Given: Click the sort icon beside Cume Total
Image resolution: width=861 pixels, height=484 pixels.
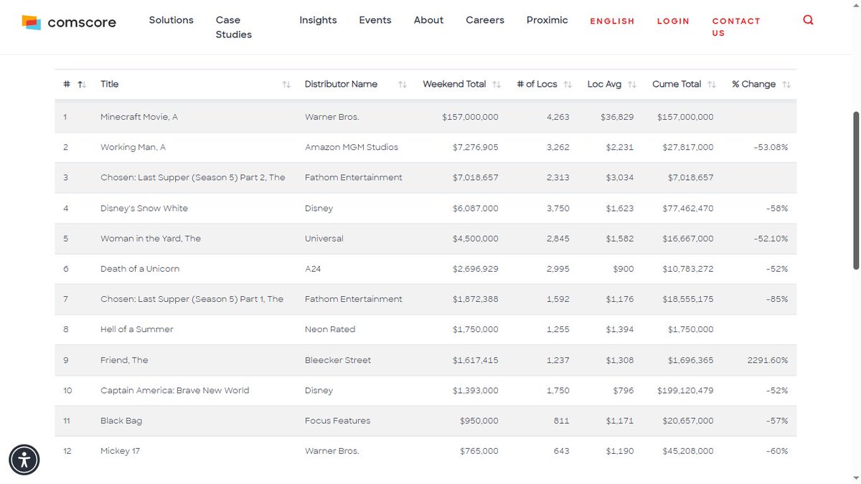Looking at the screenshot, I should pos(712,84).
